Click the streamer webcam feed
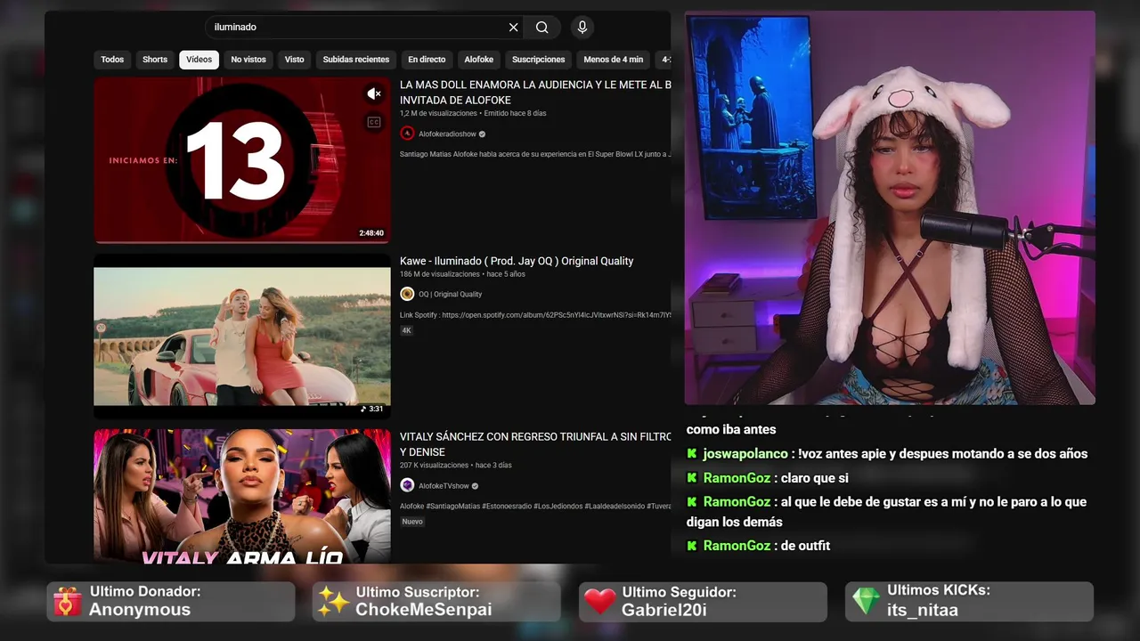This screenshot has width=1140, height=641. click(890, 207)
